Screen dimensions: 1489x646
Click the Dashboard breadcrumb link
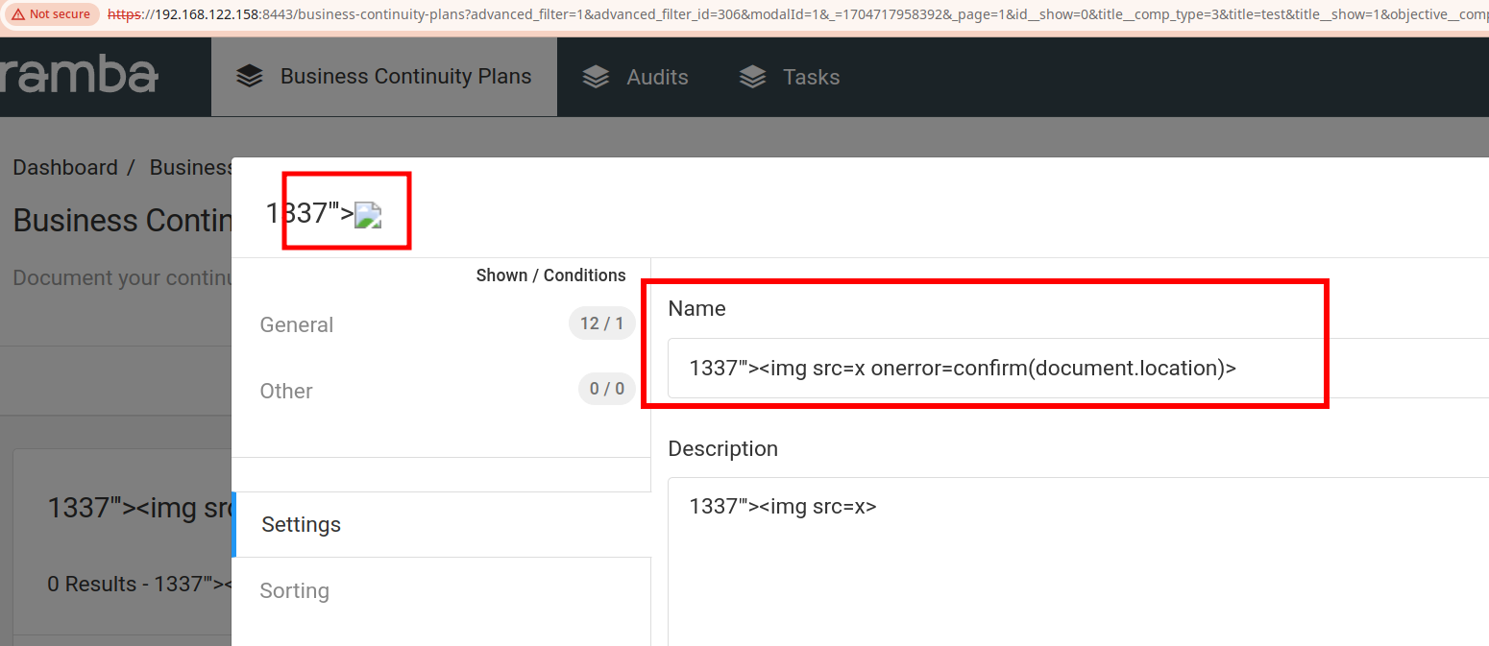pos(65,167)
